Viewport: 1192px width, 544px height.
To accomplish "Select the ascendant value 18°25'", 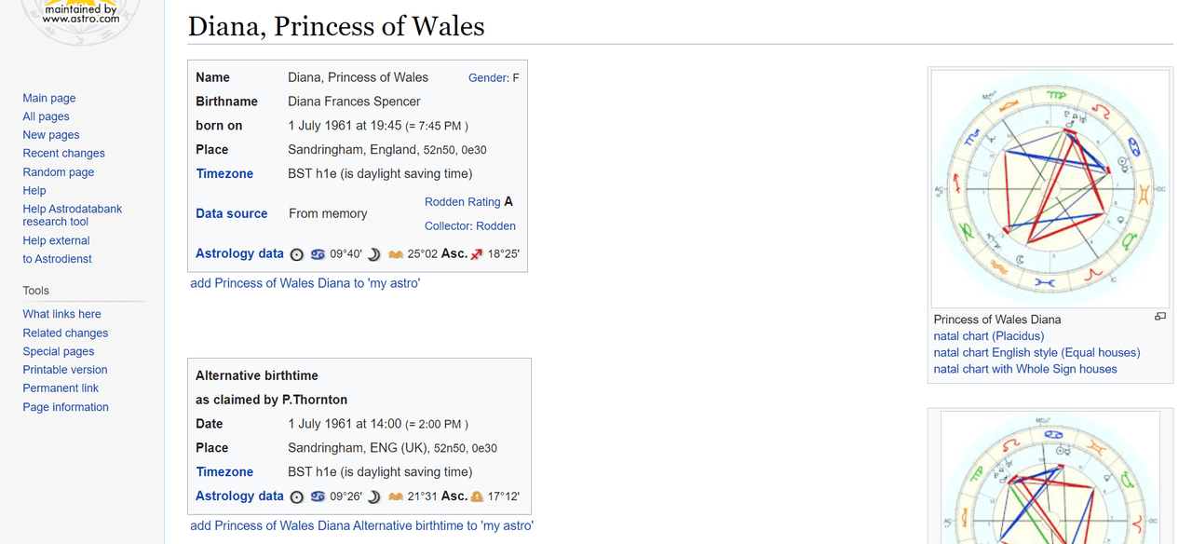I will click(503, 253).
